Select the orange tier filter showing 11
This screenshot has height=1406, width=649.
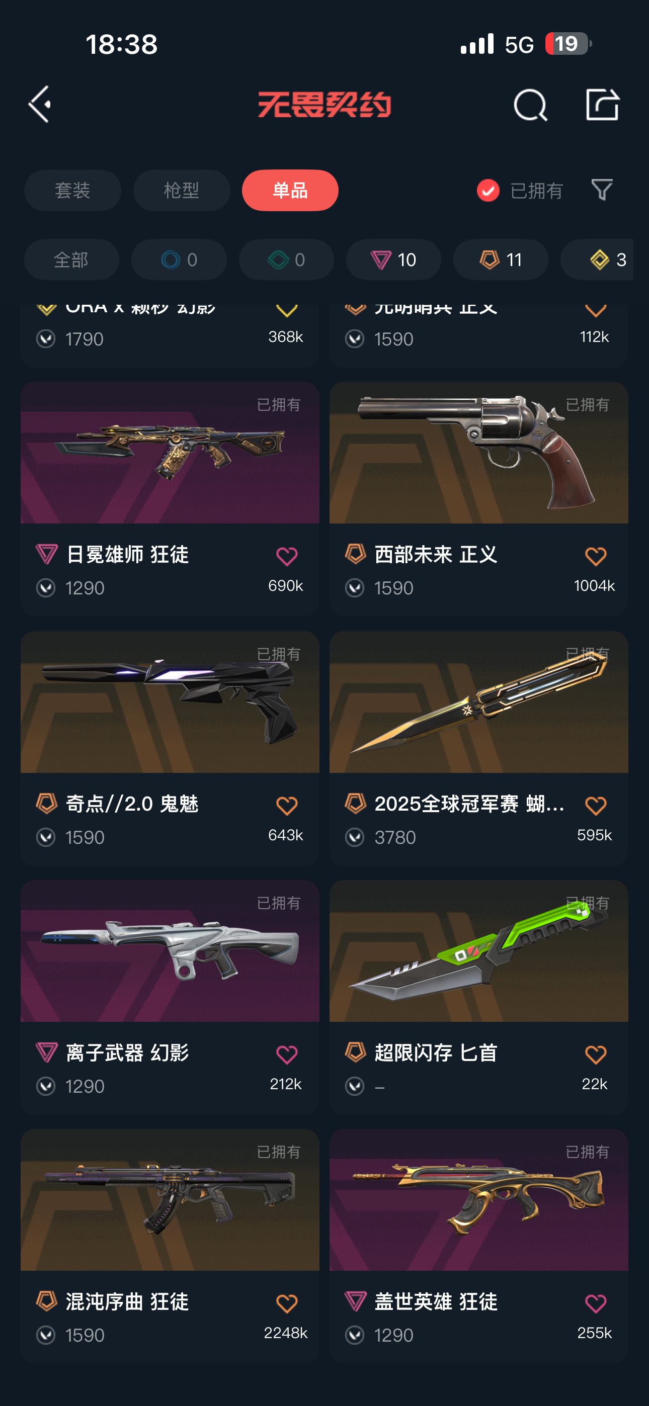[x=501, y=259]
